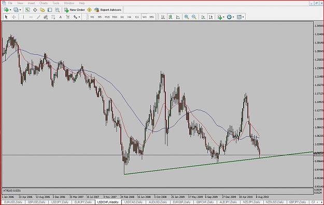This screenshot has width=324, height=205.
Task: Switch timeframe to M5
Action: click(x=100, y=17)
